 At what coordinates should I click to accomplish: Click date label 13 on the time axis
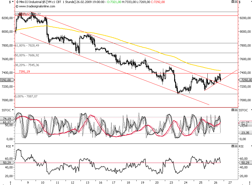(87, 183)
